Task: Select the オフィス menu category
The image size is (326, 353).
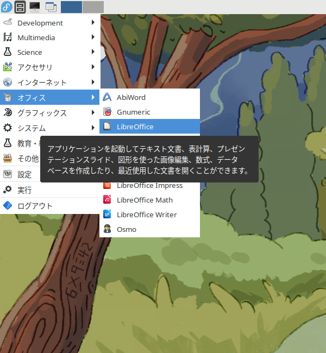Action: point(50,97)
